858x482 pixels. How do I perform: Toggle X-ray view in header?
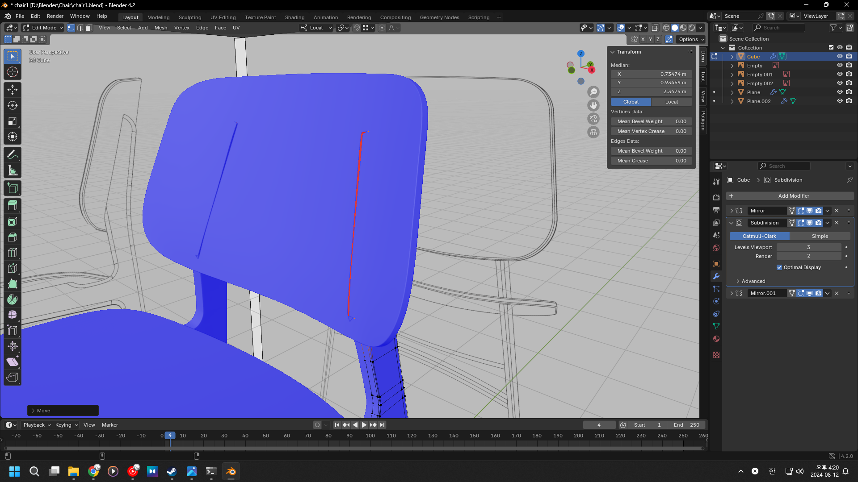pyautogui.click(x=655, y=28)
